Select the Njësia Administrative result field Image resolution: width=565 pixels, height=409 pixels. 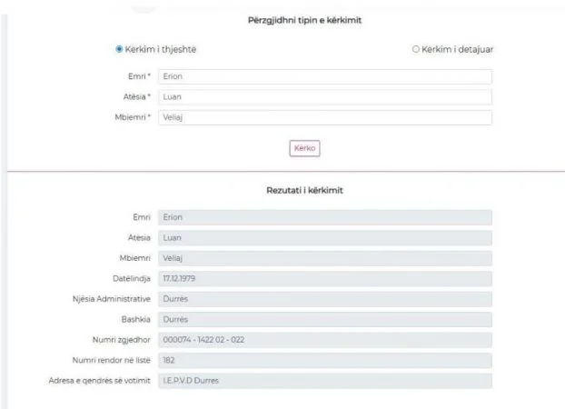(324, 299)
